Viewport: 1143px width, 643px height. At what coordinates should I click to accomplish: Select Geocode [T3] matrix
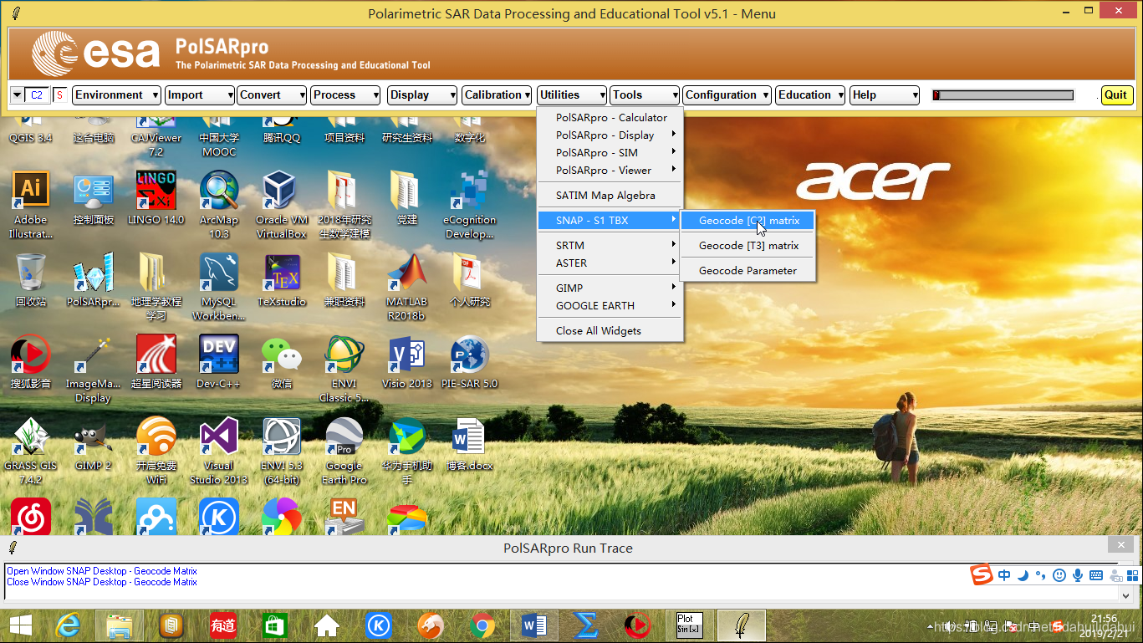point(748,246)
